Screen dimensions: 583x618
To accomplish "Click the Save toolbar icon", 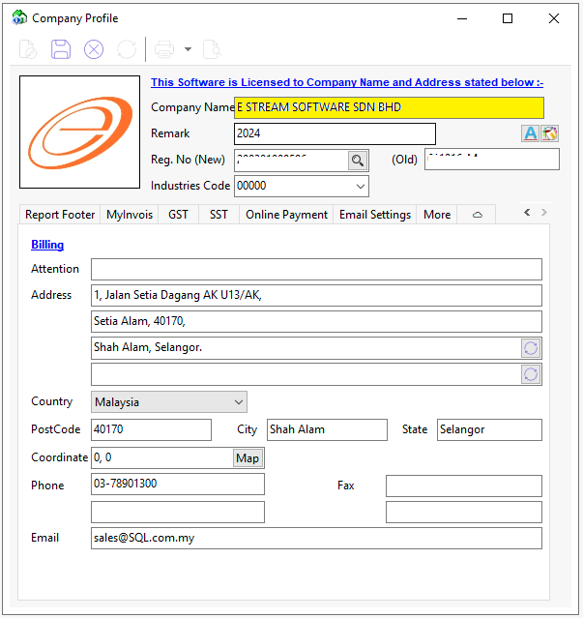I will [x=61, y=49].
